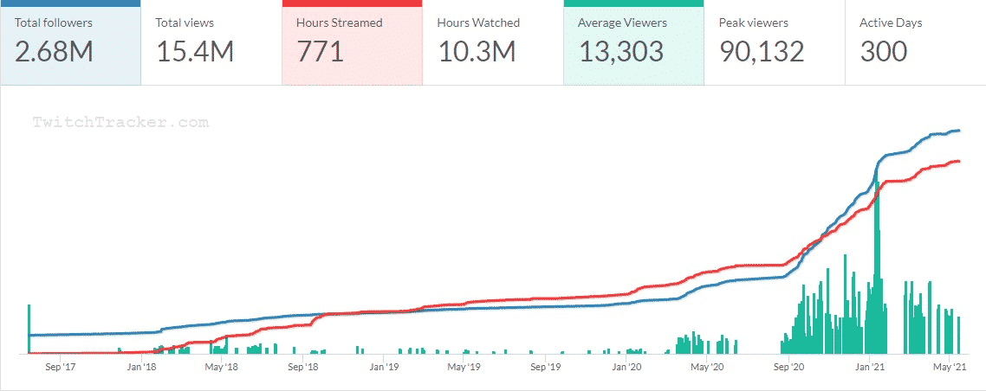Click the Jan '19 axis label
The height and width of the screenshot is (391, 986).
click(x=384, y=367)
